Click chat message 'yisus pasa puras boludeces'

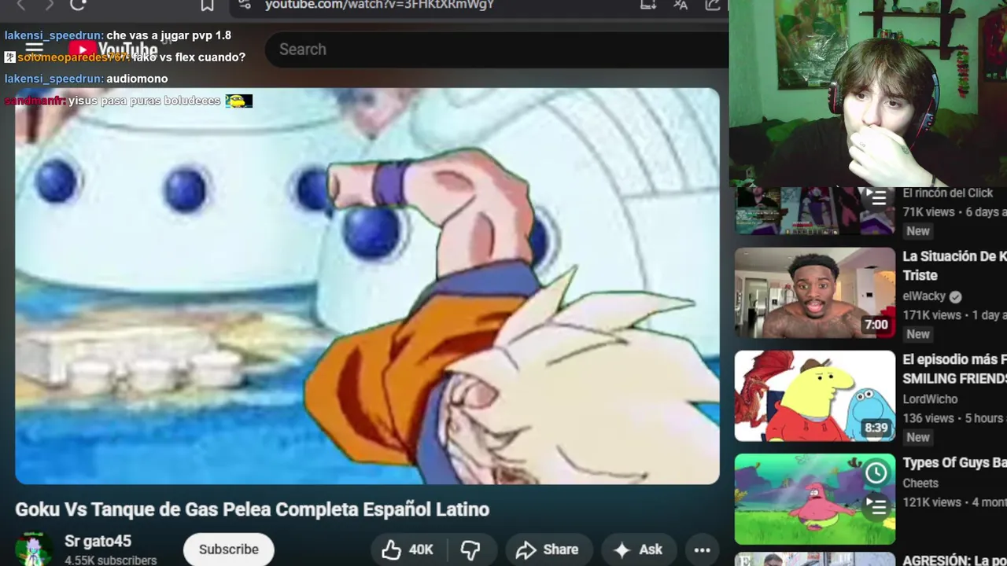pos(144,101)
